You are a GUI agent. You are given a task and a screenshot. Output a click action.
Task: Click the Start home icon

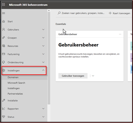(x=4, y=21)
